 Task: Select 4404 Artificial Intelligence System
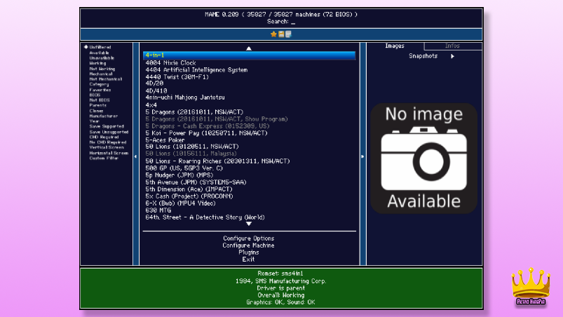pyautogui.click(x=196, y=70)
